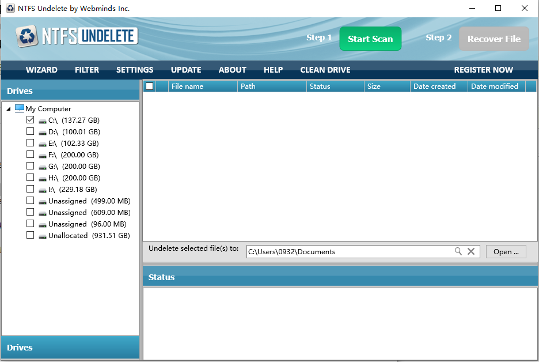Collapse the top Drives panel header
Image resolution: width=539 pixels, height=362 pixels.
(70, 91)
